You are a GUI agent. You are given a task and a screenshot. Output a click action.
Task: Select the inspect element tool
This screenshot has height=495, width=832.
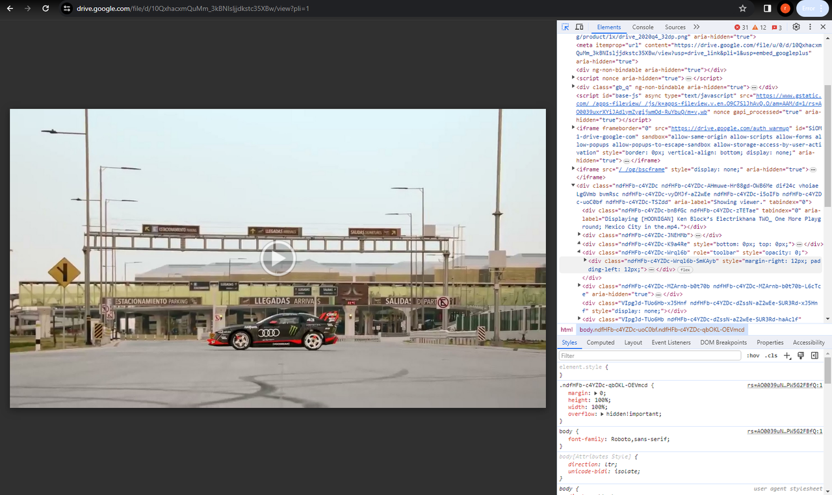coord(565,27)
